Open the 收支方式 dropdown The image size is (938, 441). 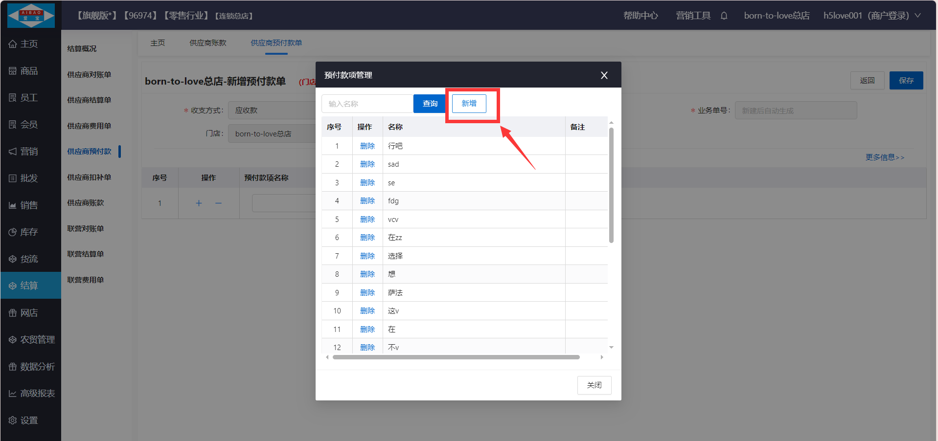272,110
